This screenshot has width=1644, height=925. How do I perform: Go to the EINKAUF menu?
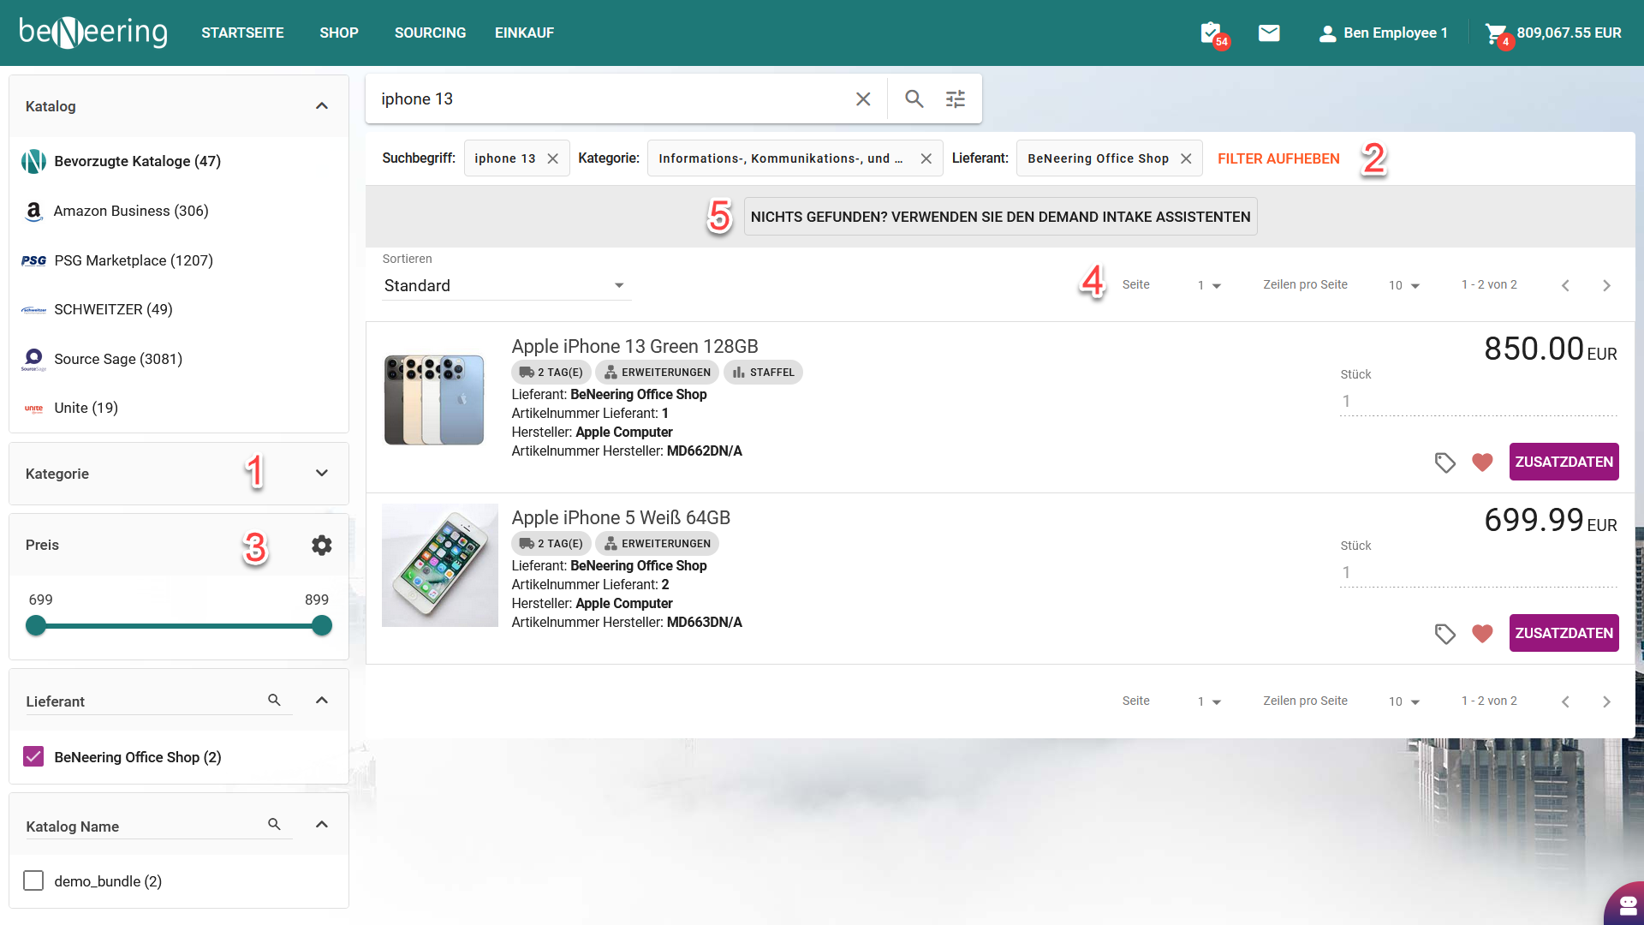coord(524,33)
